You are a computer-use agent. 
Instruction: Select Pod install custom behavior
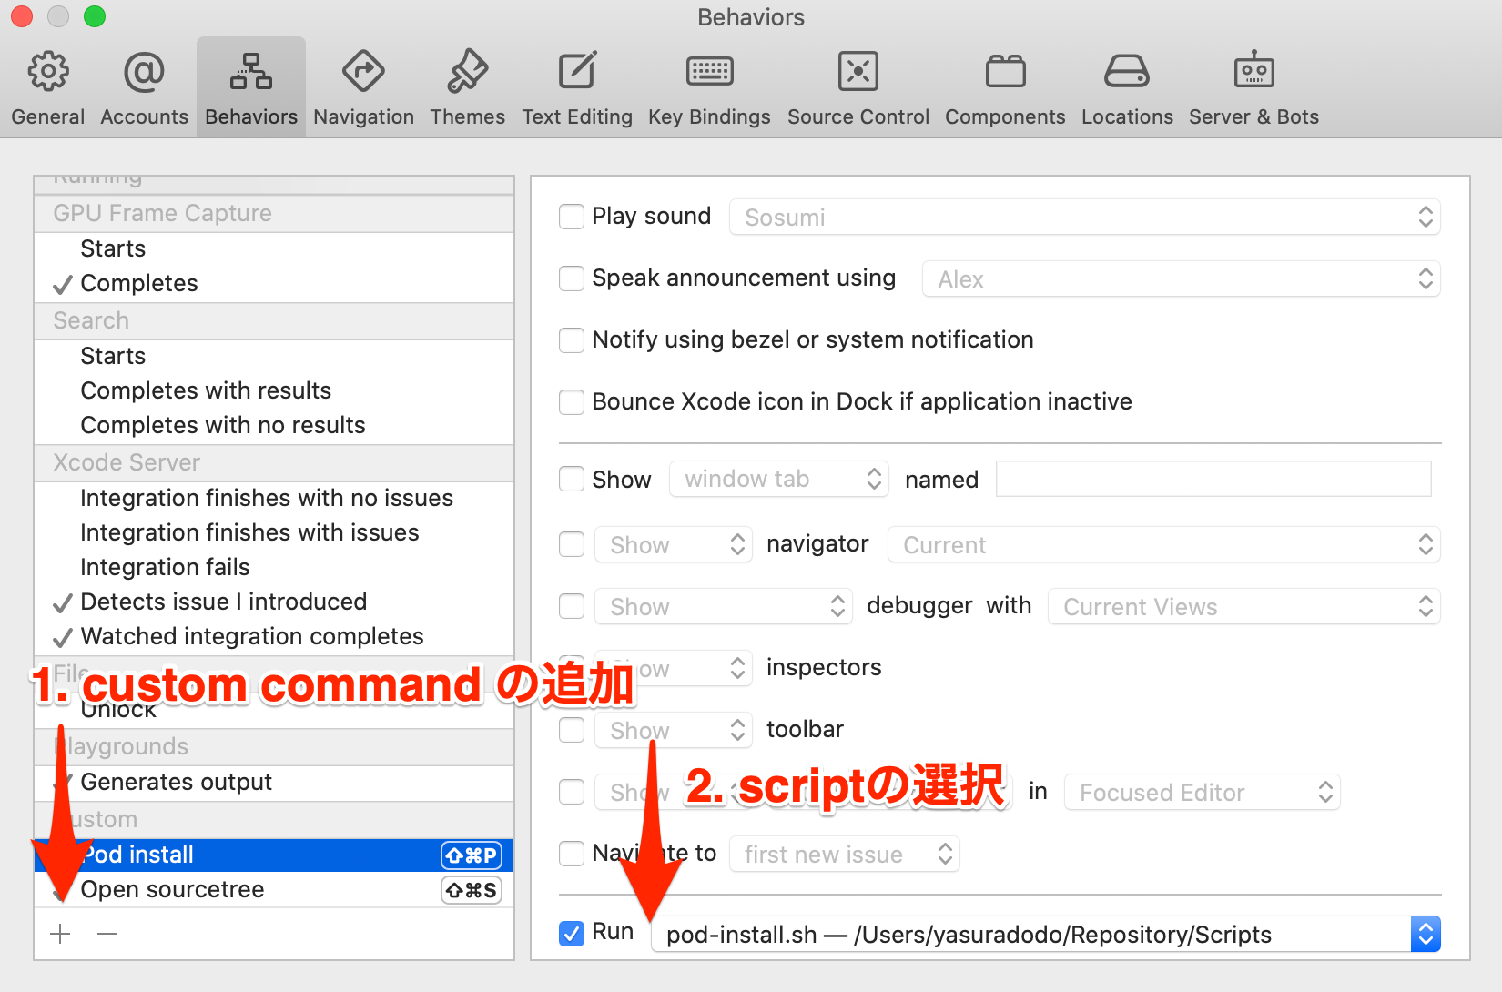click(x=274, y=855)
